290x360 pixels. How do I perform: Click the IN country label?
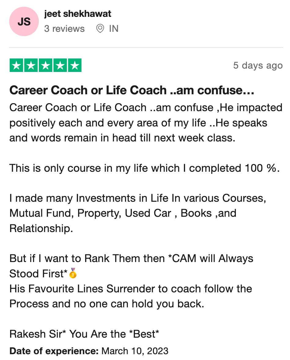tap(113, 29)
